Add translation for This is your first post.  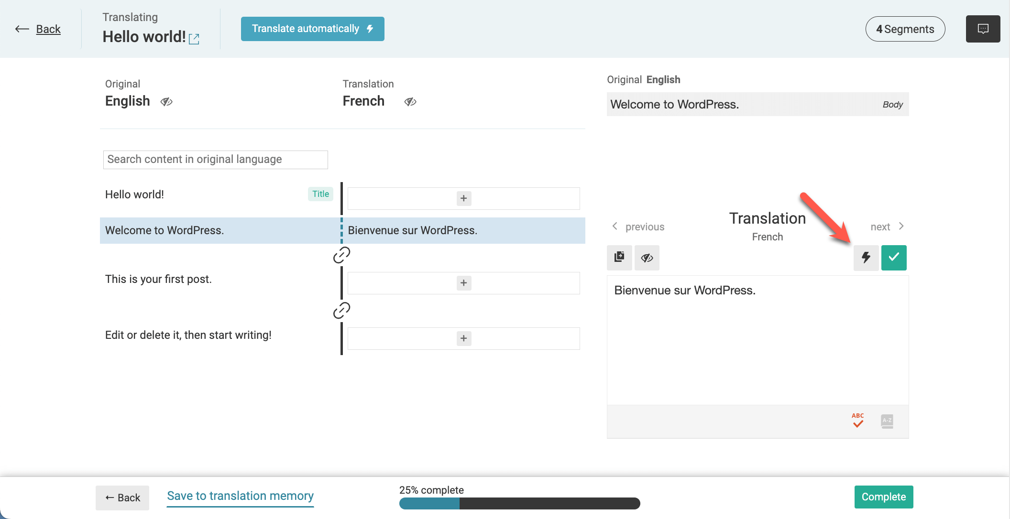coord(463,283)
